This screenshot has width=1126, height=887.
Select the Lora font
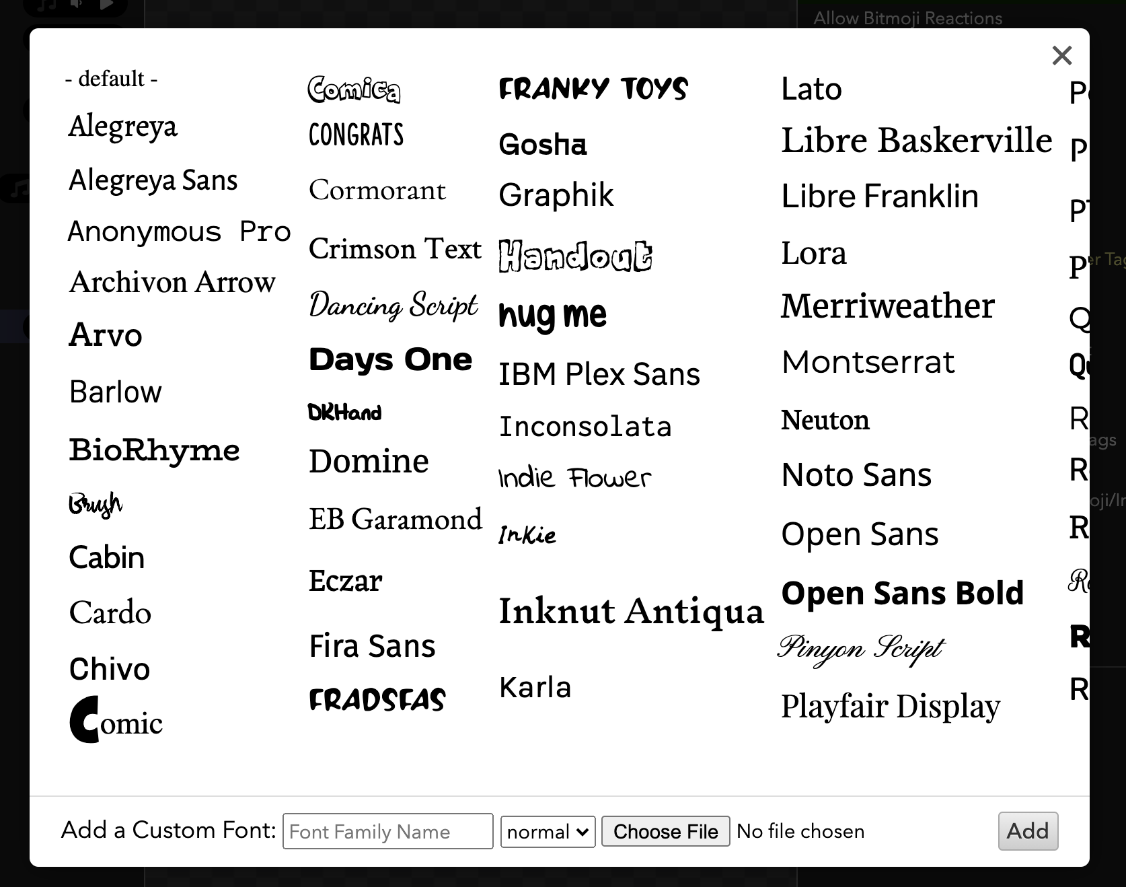(x=813, y=254)
